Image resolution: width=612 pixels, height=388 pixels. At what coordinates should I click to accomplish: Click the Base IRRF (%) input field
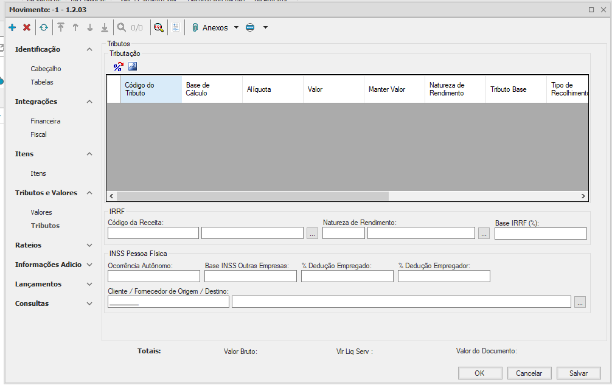[540, 234]
